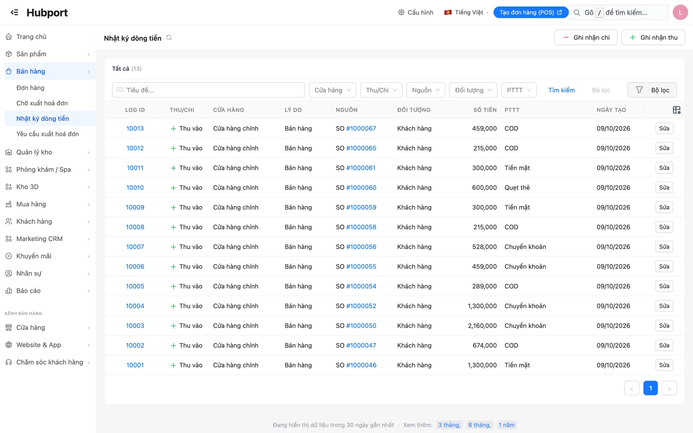693x433 pixels.
Task: Click the Tìm kiếm link
Action: [x=561, y=90]
